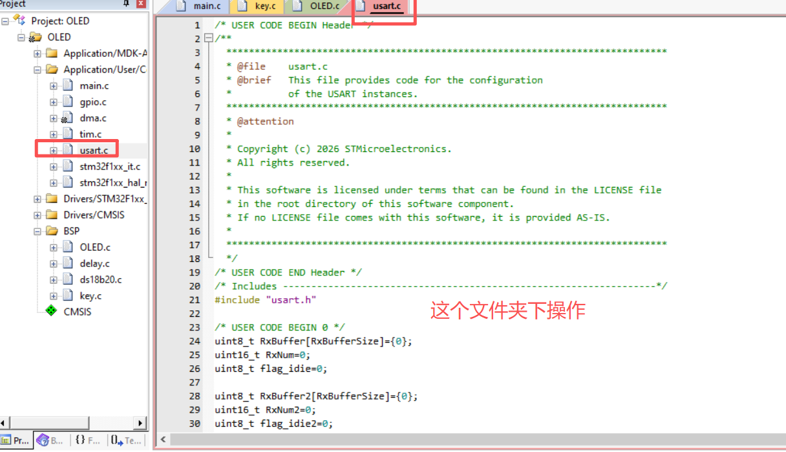Screen dimensions: 786x452
Task: Click the OLED target folder icon
Action: tap(36, 38)
